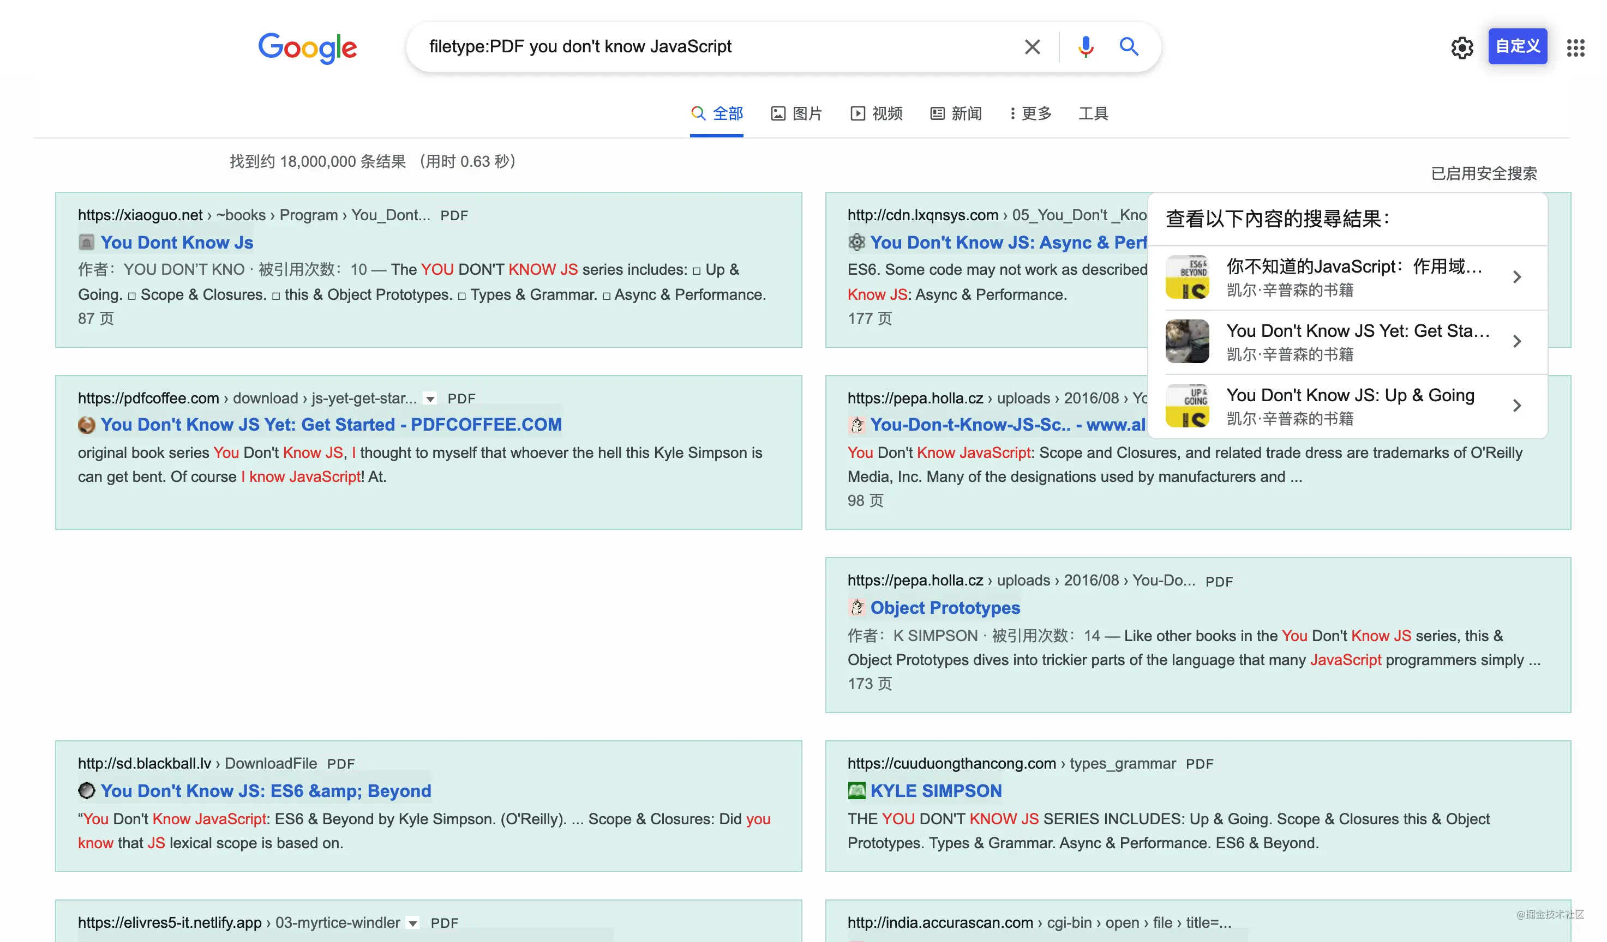
Task: Click ES6 & Beyond book cover thumbnail
Action: (1187, 277)
